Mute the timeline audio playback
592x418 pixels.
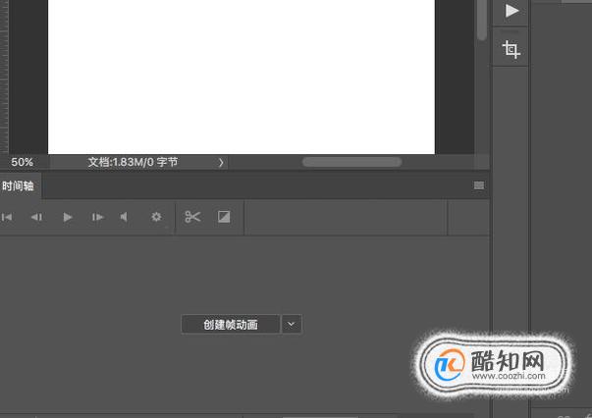pos(124,217)
